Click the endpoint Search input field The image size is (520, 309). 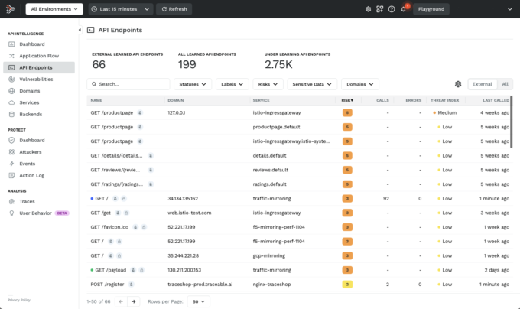(128, 84)
